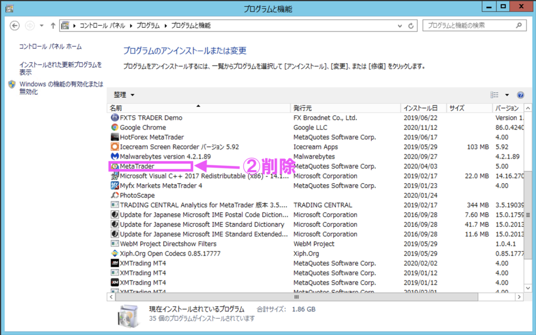Open the recent locations dropdown arrow
536x335 pixels.
pos(41,26)
